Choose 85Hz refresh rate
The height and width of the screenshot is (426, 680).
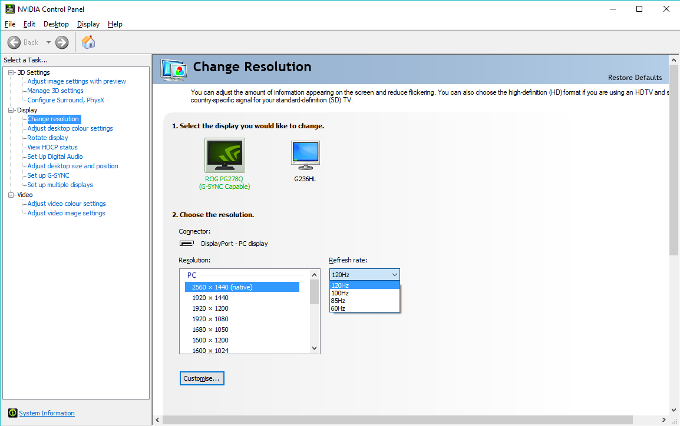point(365,301)
